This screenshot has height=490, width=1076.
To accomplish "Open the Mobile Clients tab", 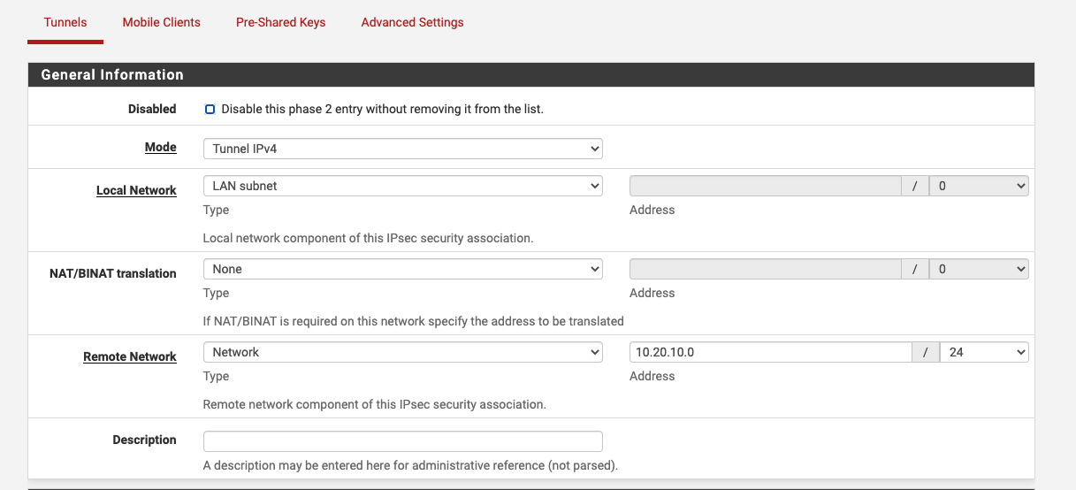I will (x=161, y=22).
